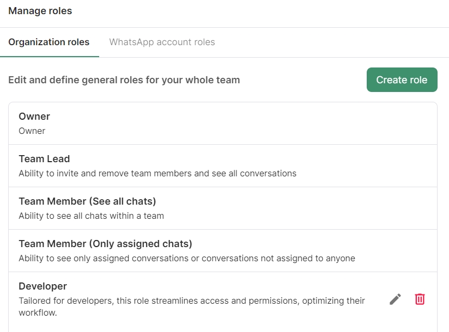Viewport: 449px width, 332px height.
Task: Click the 'invite and remove team members' description
Action: (157, 173)
